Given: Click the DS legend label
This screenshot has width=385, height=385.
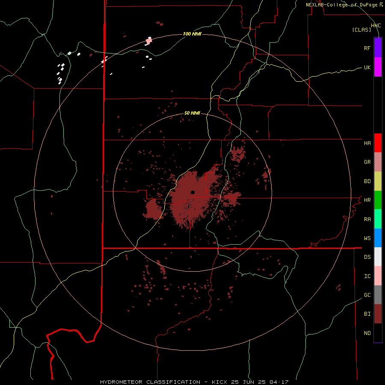Looking at the screenshot, I should coord(367,257).
